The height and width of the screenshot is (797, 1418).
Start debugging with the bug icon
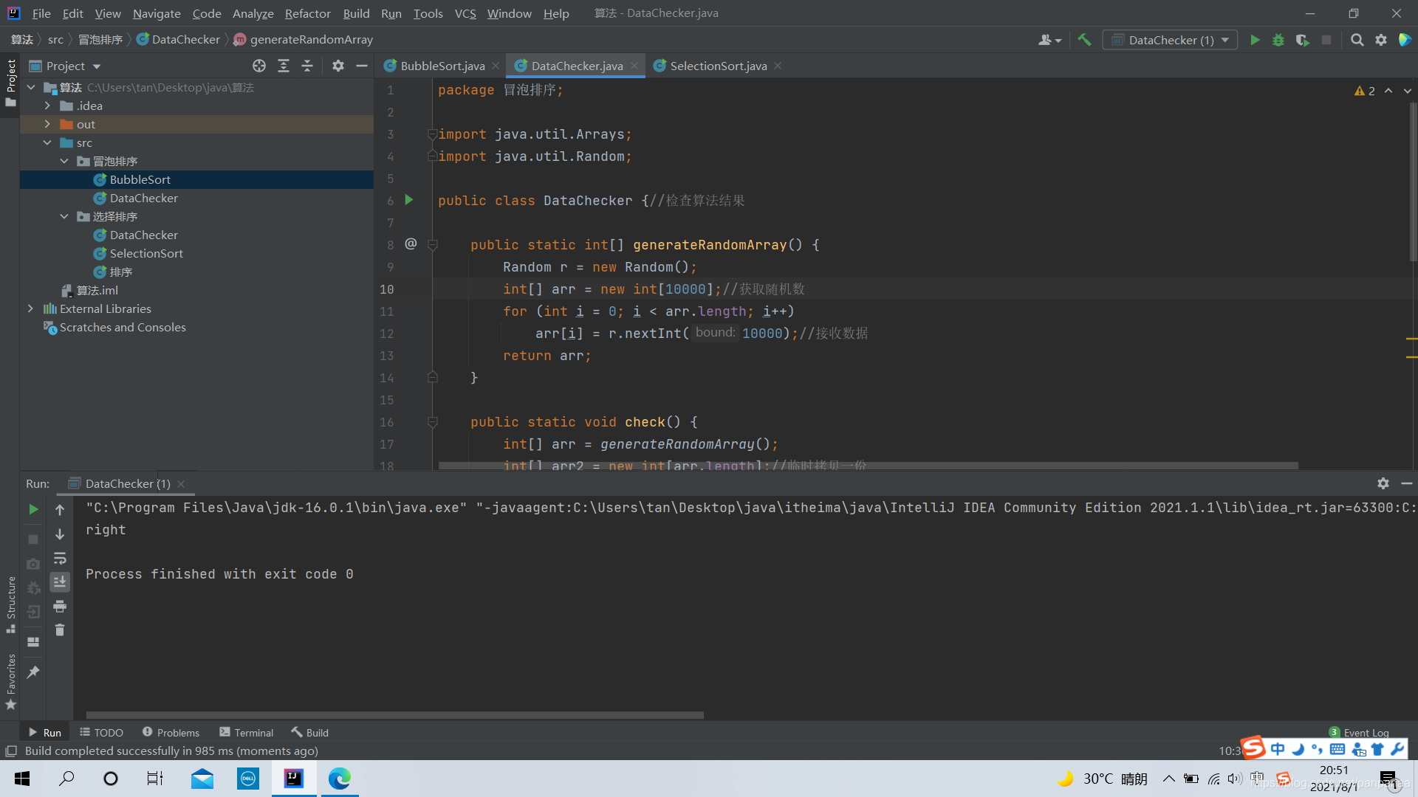tap(1278, 40)
